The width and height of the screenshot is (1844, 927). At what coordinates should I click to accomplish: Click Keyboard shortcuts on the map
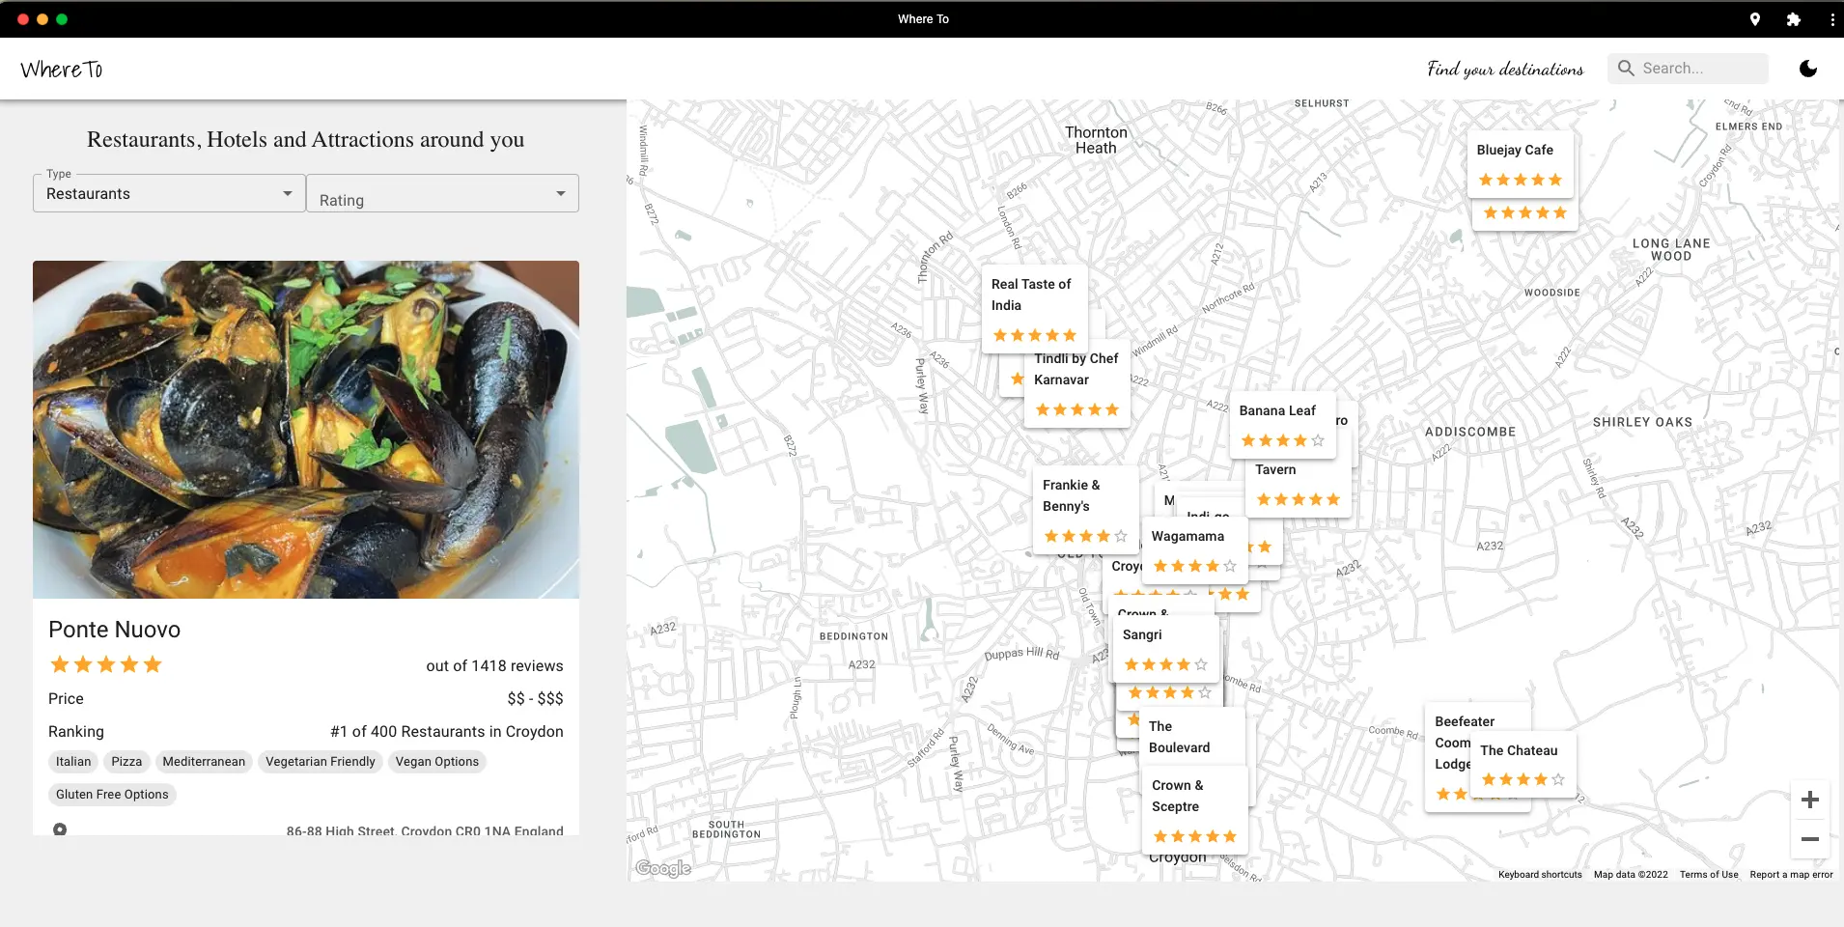coord(1540,875)
